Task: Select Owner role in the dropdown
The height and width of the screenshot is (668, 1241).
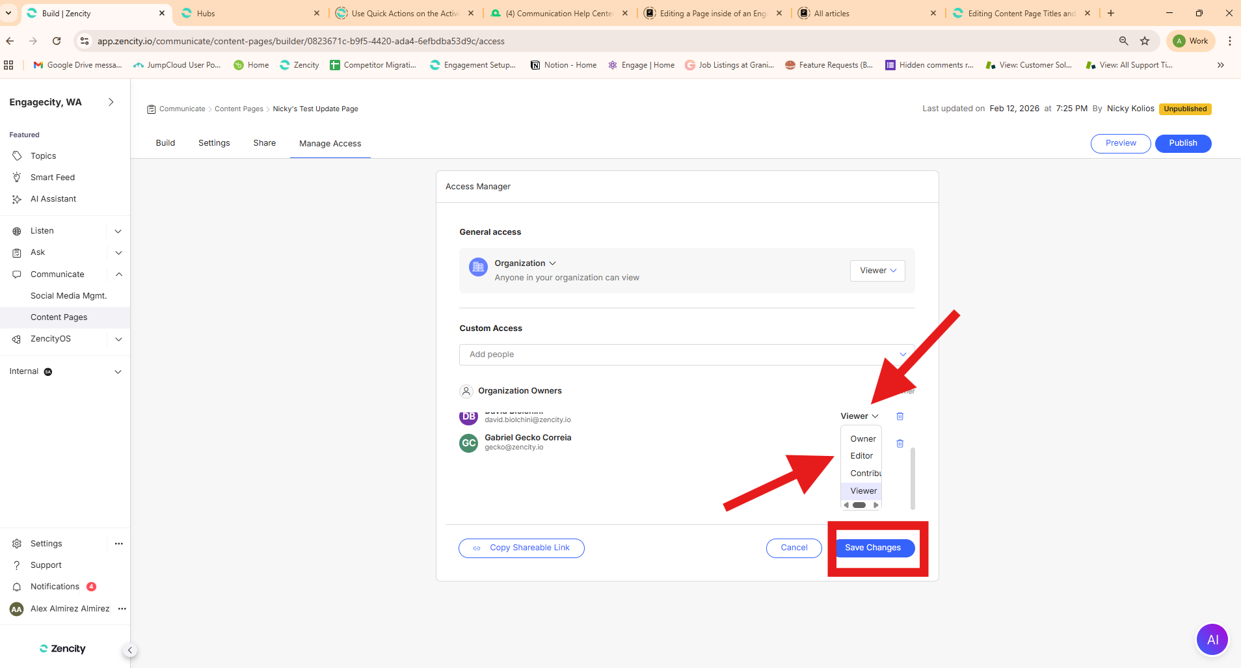Action: coord(862,439)
